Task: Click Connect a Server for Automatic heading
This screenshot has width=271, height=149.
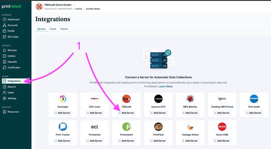Action: point(158,77)
